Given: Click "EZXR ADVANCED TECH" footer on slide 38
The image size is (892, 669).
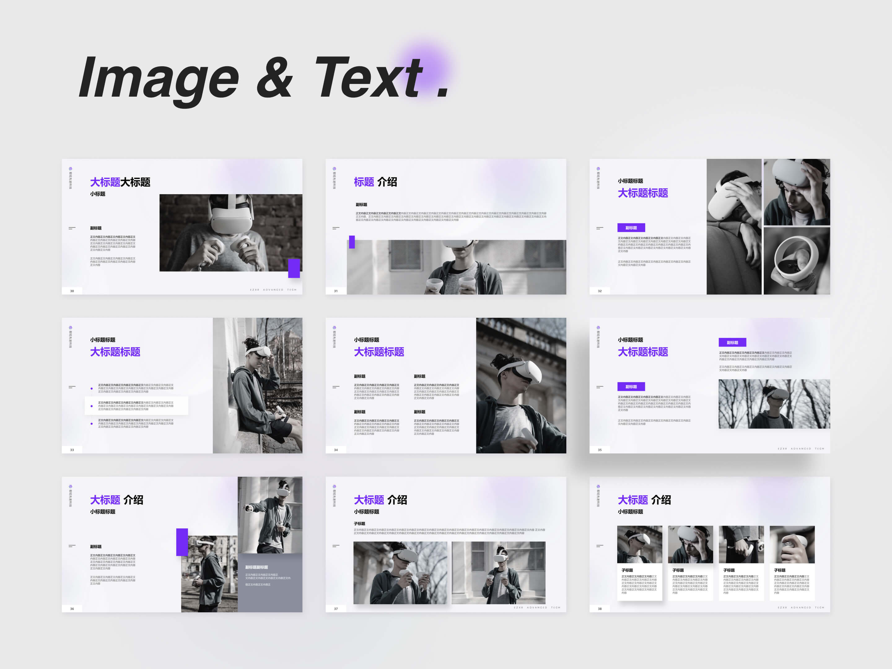Looking at the screenshot, I should pyautogui.click(x=801, y=607).
